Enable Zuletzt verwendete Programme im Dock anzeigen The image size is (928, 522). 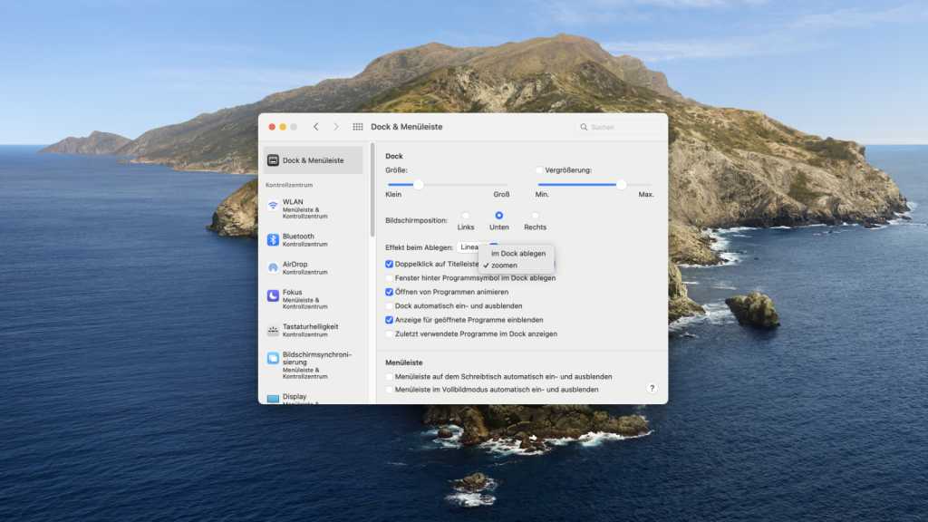pos(389,333)
